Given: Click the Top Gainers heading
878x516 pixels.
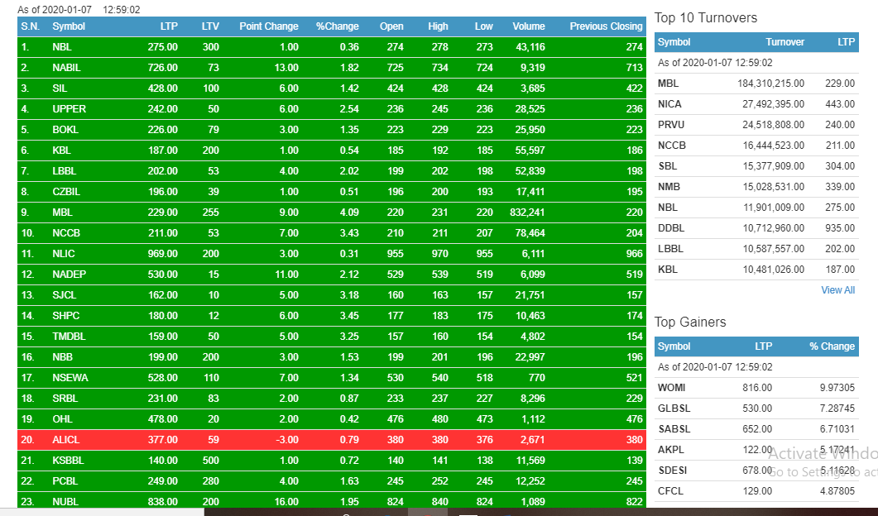Looking at the screenshot, I should click(690, 322).
